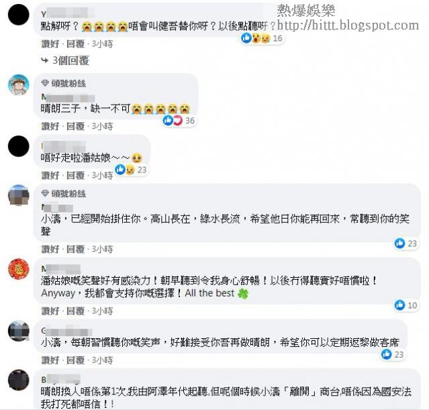This screenshot has height=410, width=429.
Task: Open commenter name above 晴朗換人唔係第1次
Action: 60,379
